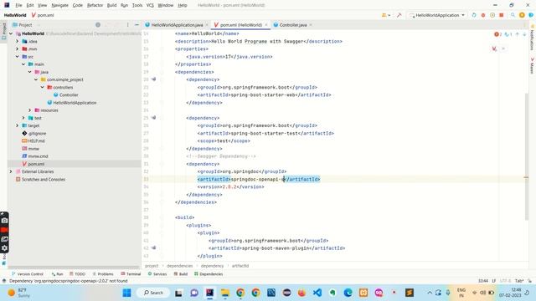Viewport: 536px width, 301px height.
Task: Close the pom.xml editor tab
Action: [x=266, y=25]
